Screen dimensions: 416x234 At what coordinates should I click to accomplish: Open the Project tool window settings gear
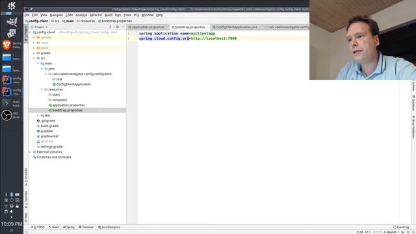click(117, 27)
